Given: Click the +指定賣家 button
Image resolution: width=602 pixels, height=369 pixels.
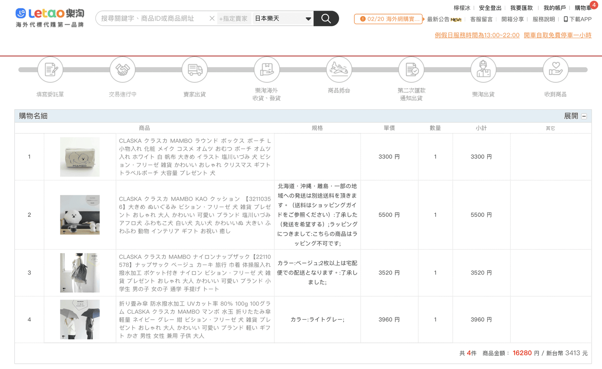Looking at the screenshot, I should pyautogui.click(x=233, y=18).
